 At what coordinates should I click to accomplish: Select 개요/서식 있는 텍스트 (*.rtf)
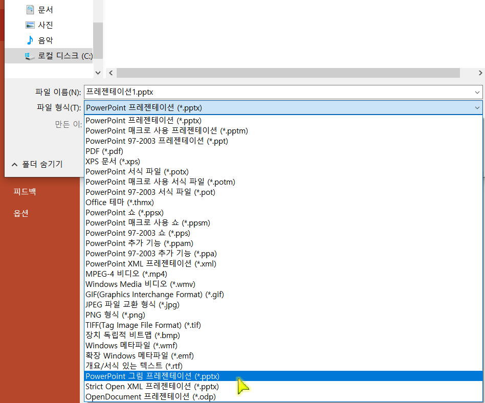pyautogui.click(x=283, y=366)
